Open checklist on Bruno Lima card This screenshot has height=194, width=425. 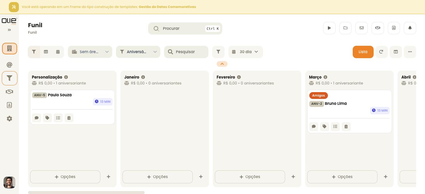[x=335, y=126]
